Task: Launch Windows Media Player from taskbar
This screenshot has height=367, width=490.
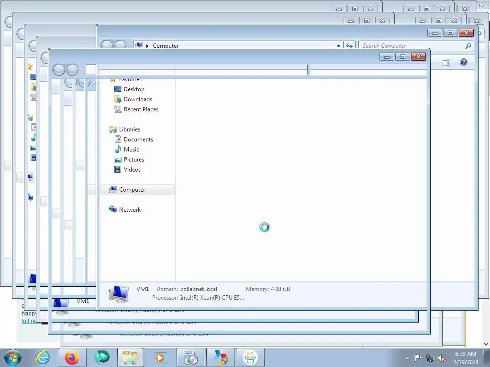Action: click(160, 357)
